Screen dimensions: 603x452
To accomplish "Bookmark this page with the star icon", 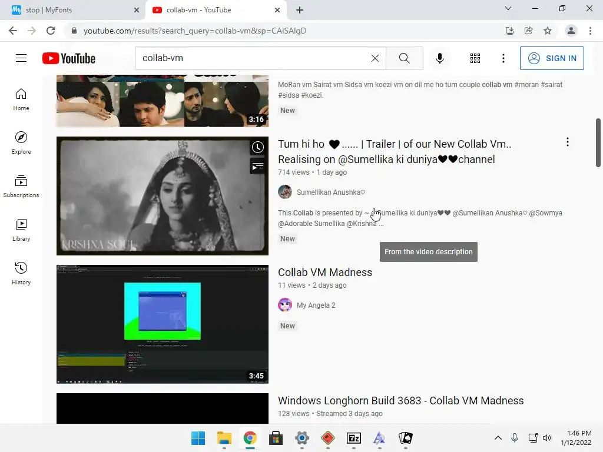I will [548, 31].
